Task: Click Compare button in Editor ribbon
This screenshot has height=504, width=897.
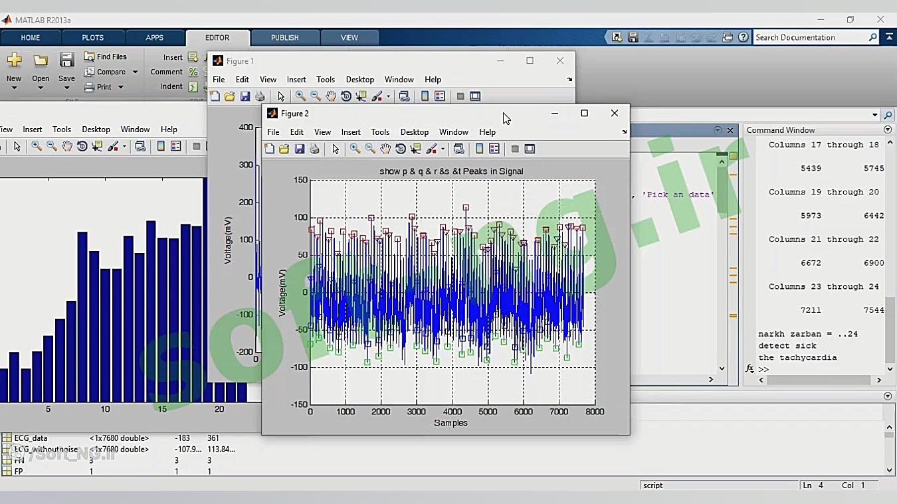Action: pos(104,72)
